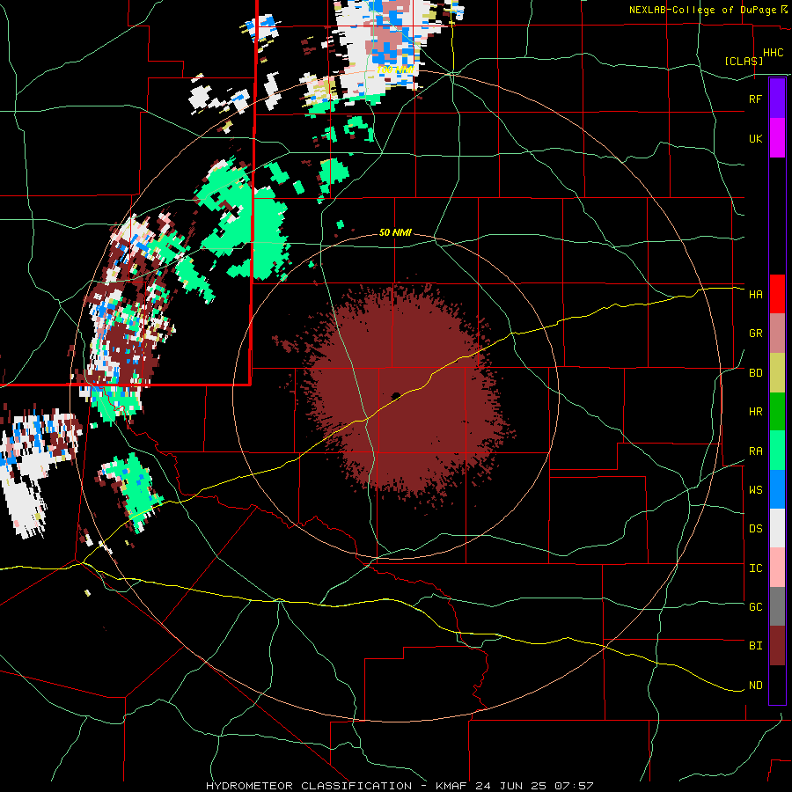The width and height of the screenshot is (792, 792).
Task: Click the [CLAS] units label
Action: click(x=743, y=61)
